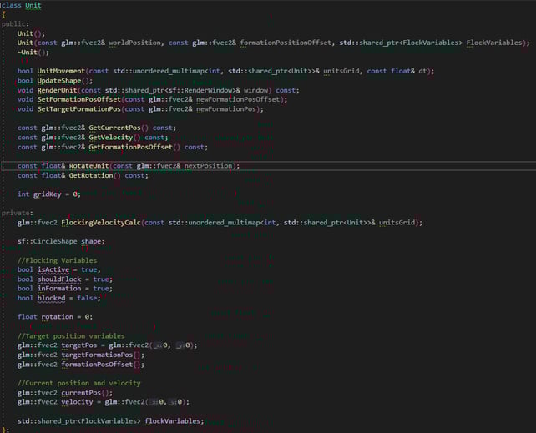Click the shouldFlock variable name
The height and width of the screenshot is (433, 536).
59,279
